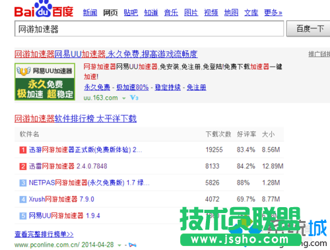Switch to the 图片 tab
This screenshot has height=250, width=330.
tap(191, 13)
